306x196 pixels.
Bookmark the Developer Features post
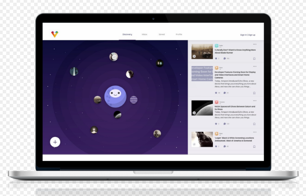(x=254, y=93)
